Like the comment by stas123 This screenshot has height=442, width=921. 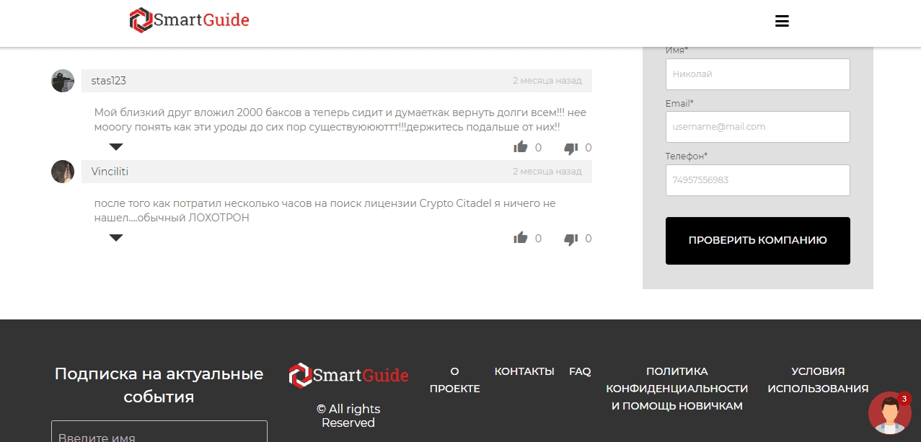click(521, 147)
